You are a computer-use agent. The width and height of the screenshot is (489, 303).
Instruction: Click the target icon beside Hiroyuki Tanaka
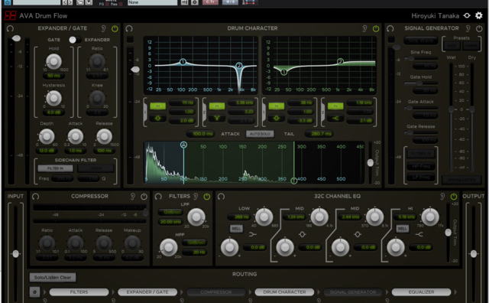[467, 15]
